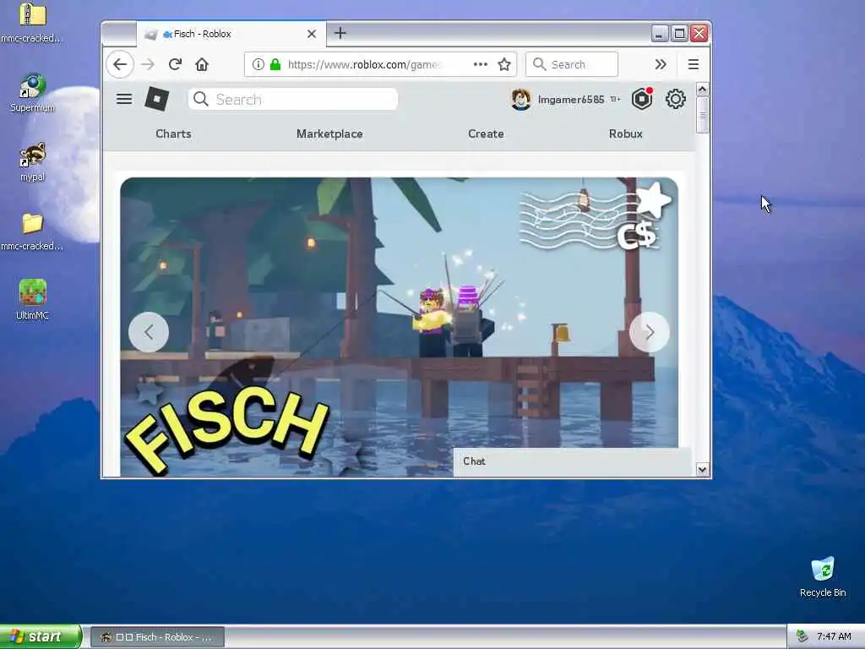This screenshot has height=649, width=865.
Task: Click page scrollbar down arrow
Action: pyautogui.click(x=702, y=470)
